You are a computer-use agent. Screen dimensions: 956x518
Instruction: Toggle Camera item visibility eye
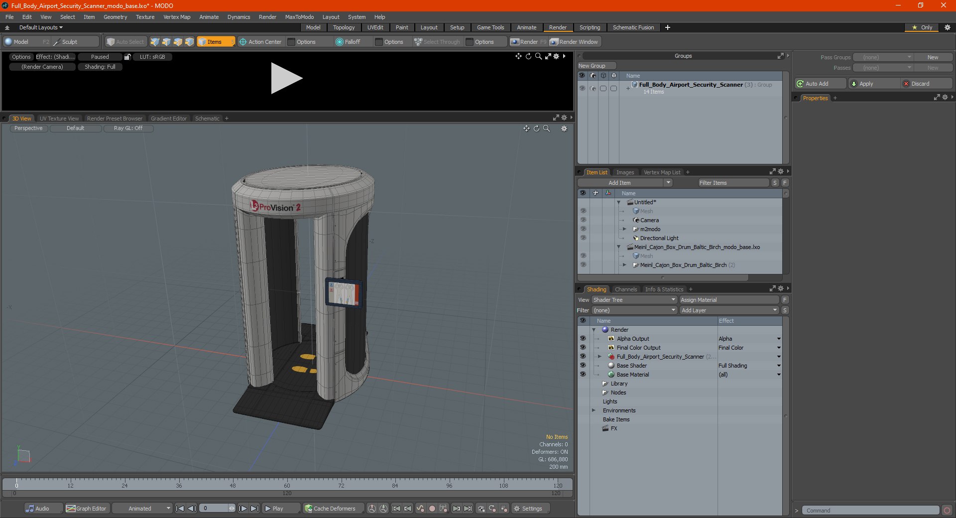click(583, 220)
